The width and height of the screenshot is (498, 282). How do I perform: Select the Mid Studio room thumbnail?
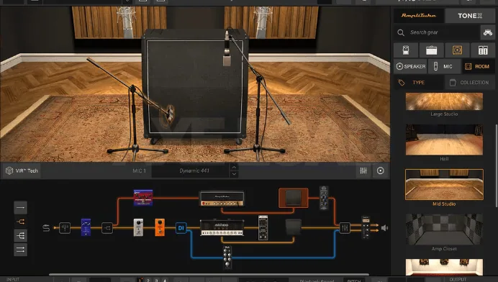click(444, 184)
